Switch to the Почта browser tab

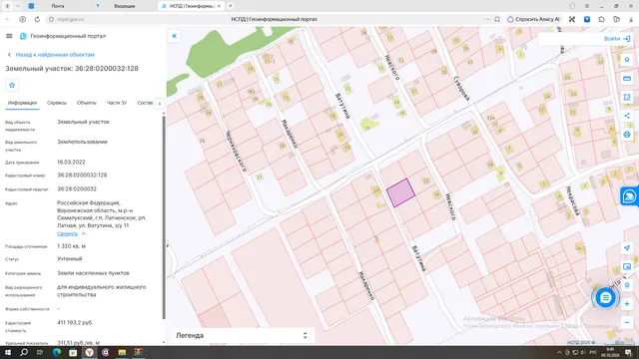(58, 6)
